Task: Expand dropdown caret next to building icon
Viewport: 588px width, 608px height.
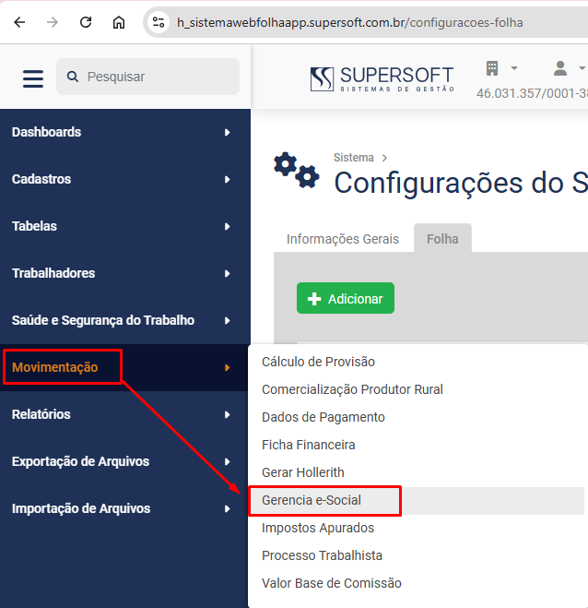Action: 514,68
